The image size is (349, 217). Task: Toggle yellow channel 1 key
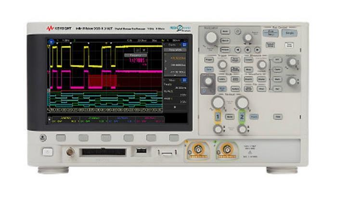[218, 117]
